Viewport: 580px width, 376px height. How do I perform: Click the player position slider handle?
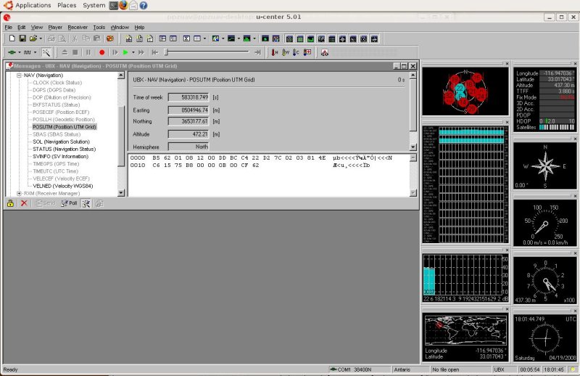tap(167, 52)
